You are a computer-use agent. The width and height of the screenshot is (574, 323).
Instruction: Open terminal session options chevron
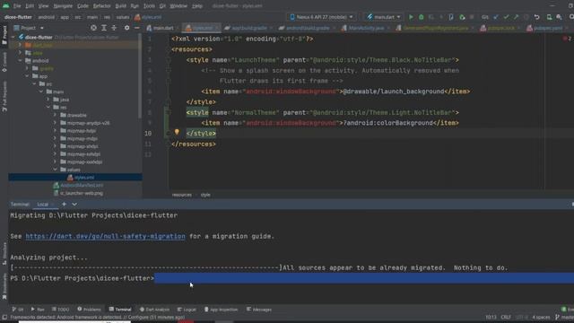coord(74,205)
